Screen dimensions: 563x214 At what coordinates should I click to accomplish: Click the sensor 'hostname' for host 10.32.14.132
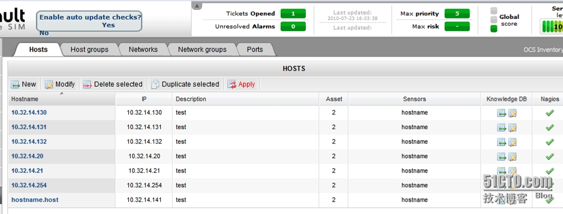click(415, 142)
